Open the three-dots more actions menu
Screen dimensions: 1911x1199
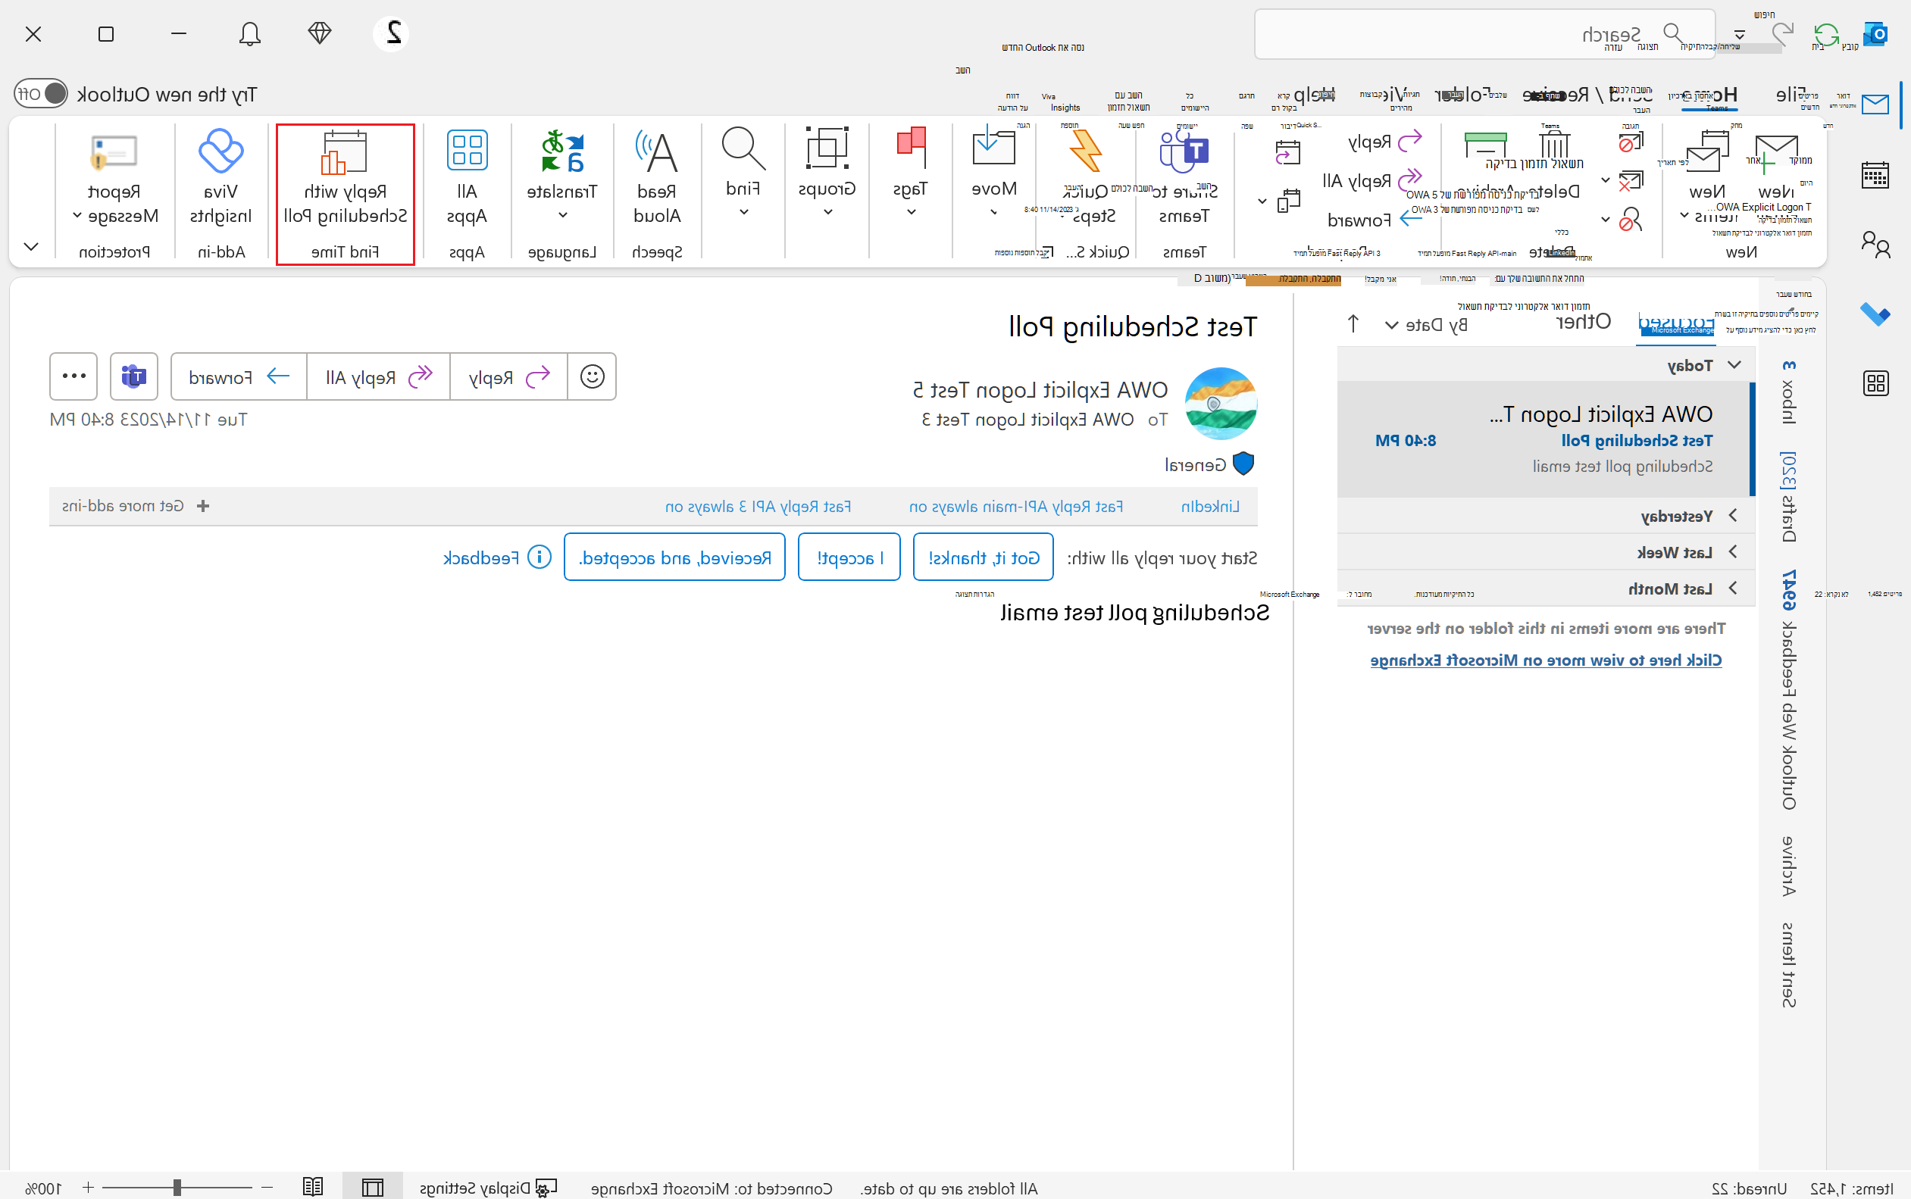[73, 376]
